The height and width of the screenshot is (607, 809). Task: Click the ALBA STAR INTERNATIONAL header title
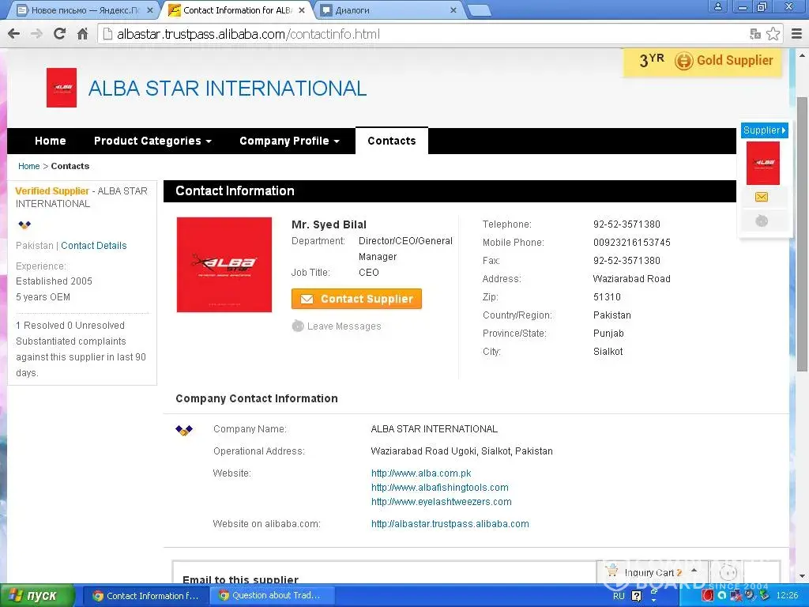228,89
